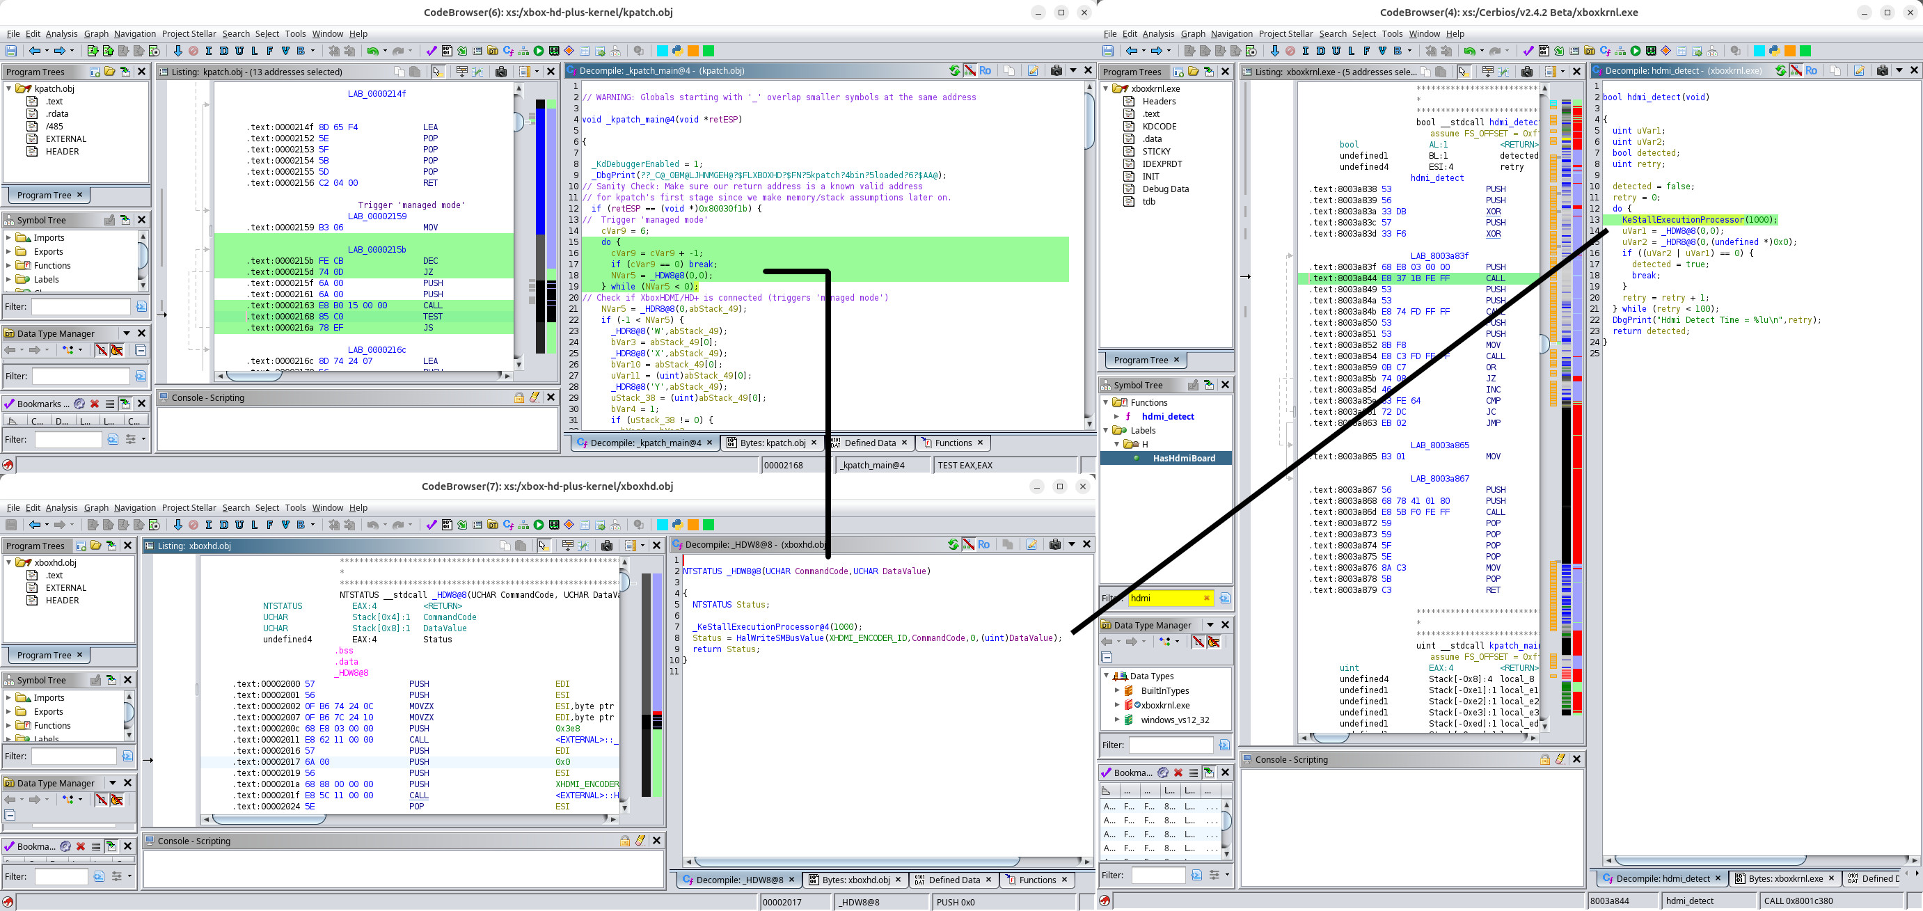Delete bookmark red X in CodeBrowser(6) Bookmarks panel
The width and height of the screenshot is (1923, 911).
(95, 403)
